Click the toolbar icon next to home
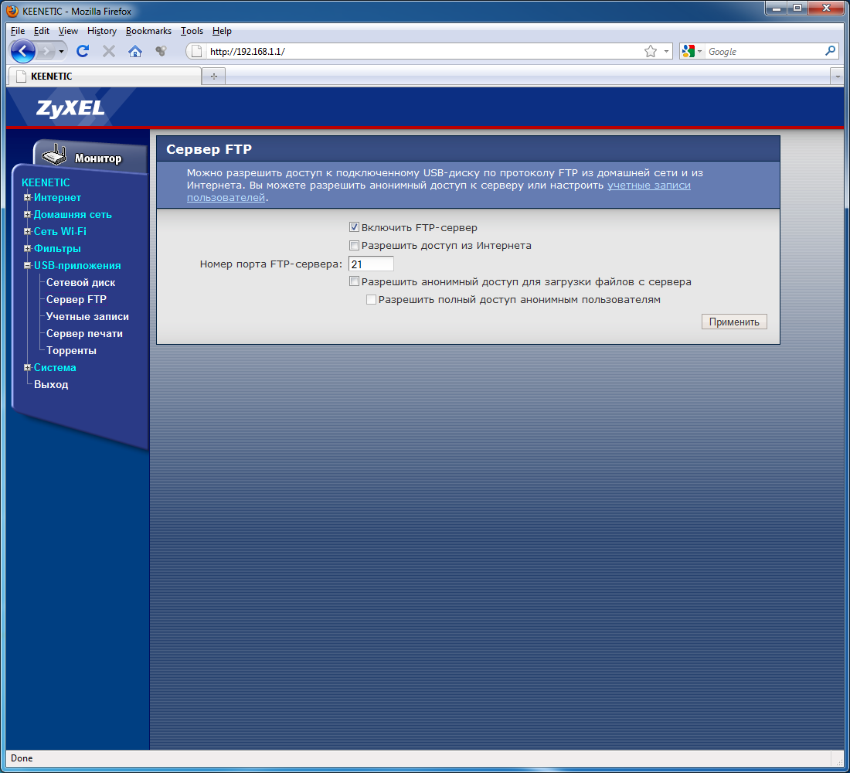The width and height of the screenshot is (850, 773). coord(161,51)
